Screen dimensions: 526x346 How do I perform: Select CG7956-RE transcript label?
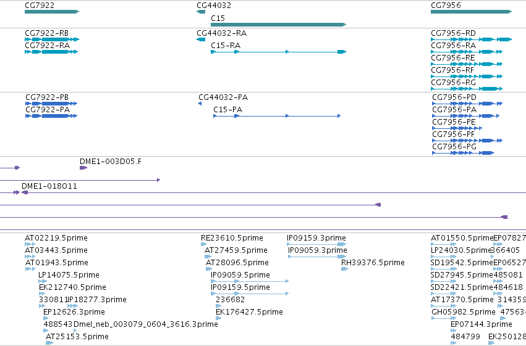453,58
